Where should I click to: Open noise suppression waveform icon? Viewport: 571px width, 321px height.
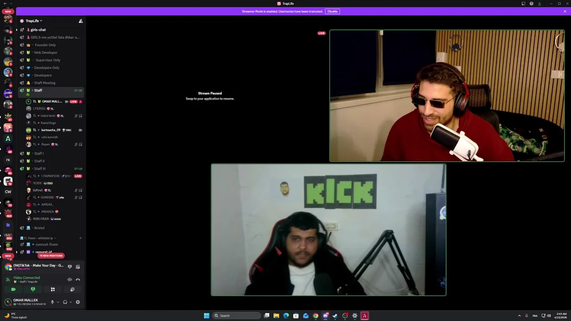point(70,280)
